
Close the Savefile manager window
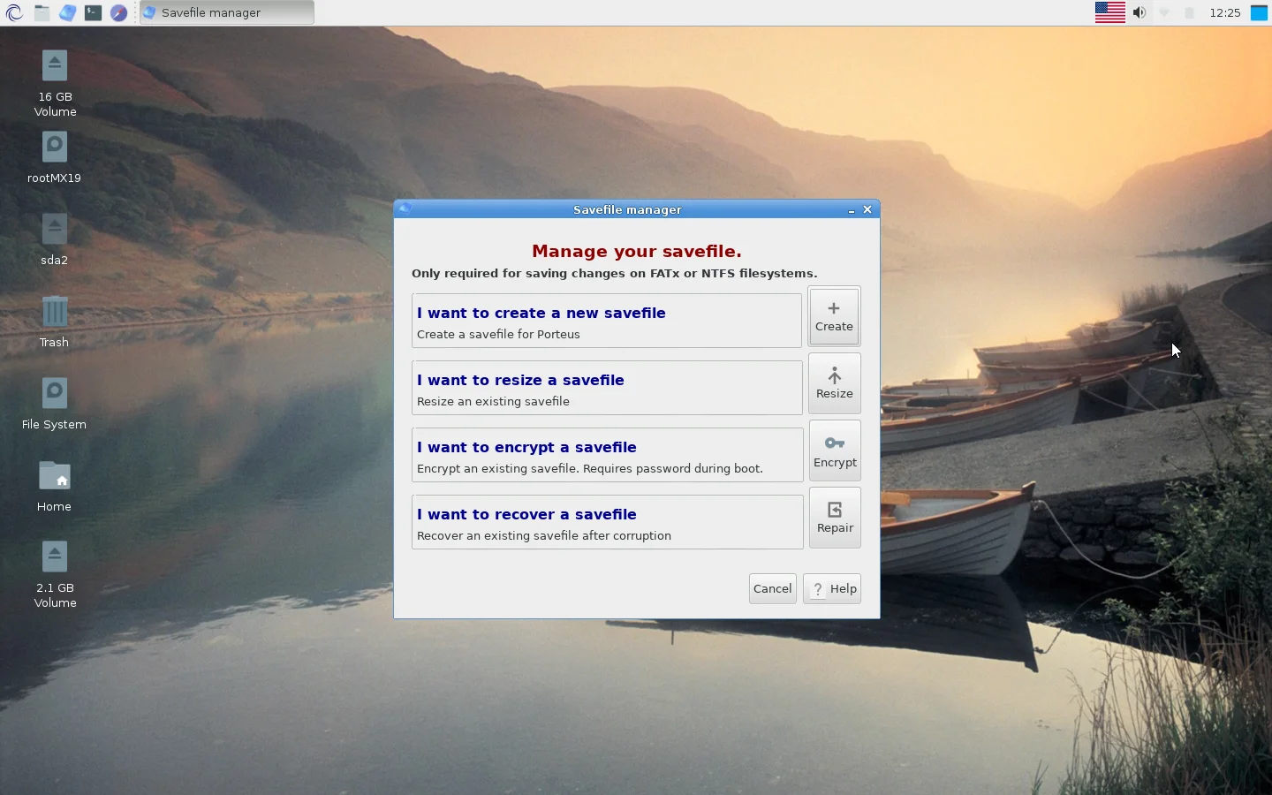[x=867, y=209]
